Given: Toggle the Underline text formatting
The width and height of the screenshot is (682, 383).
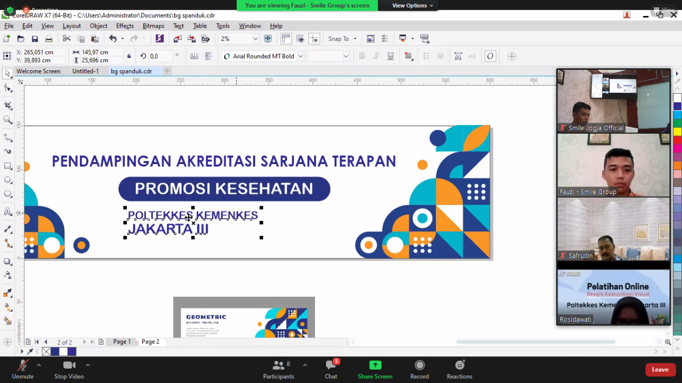Looking at the screenshot, I should pos(391,56).
